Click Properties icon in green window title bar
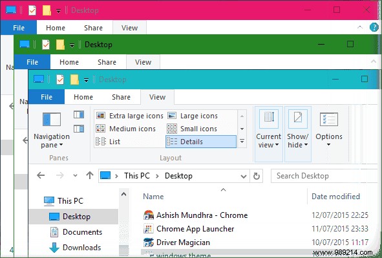This screenshot has width=382, height=258. [x=46, y=45]
